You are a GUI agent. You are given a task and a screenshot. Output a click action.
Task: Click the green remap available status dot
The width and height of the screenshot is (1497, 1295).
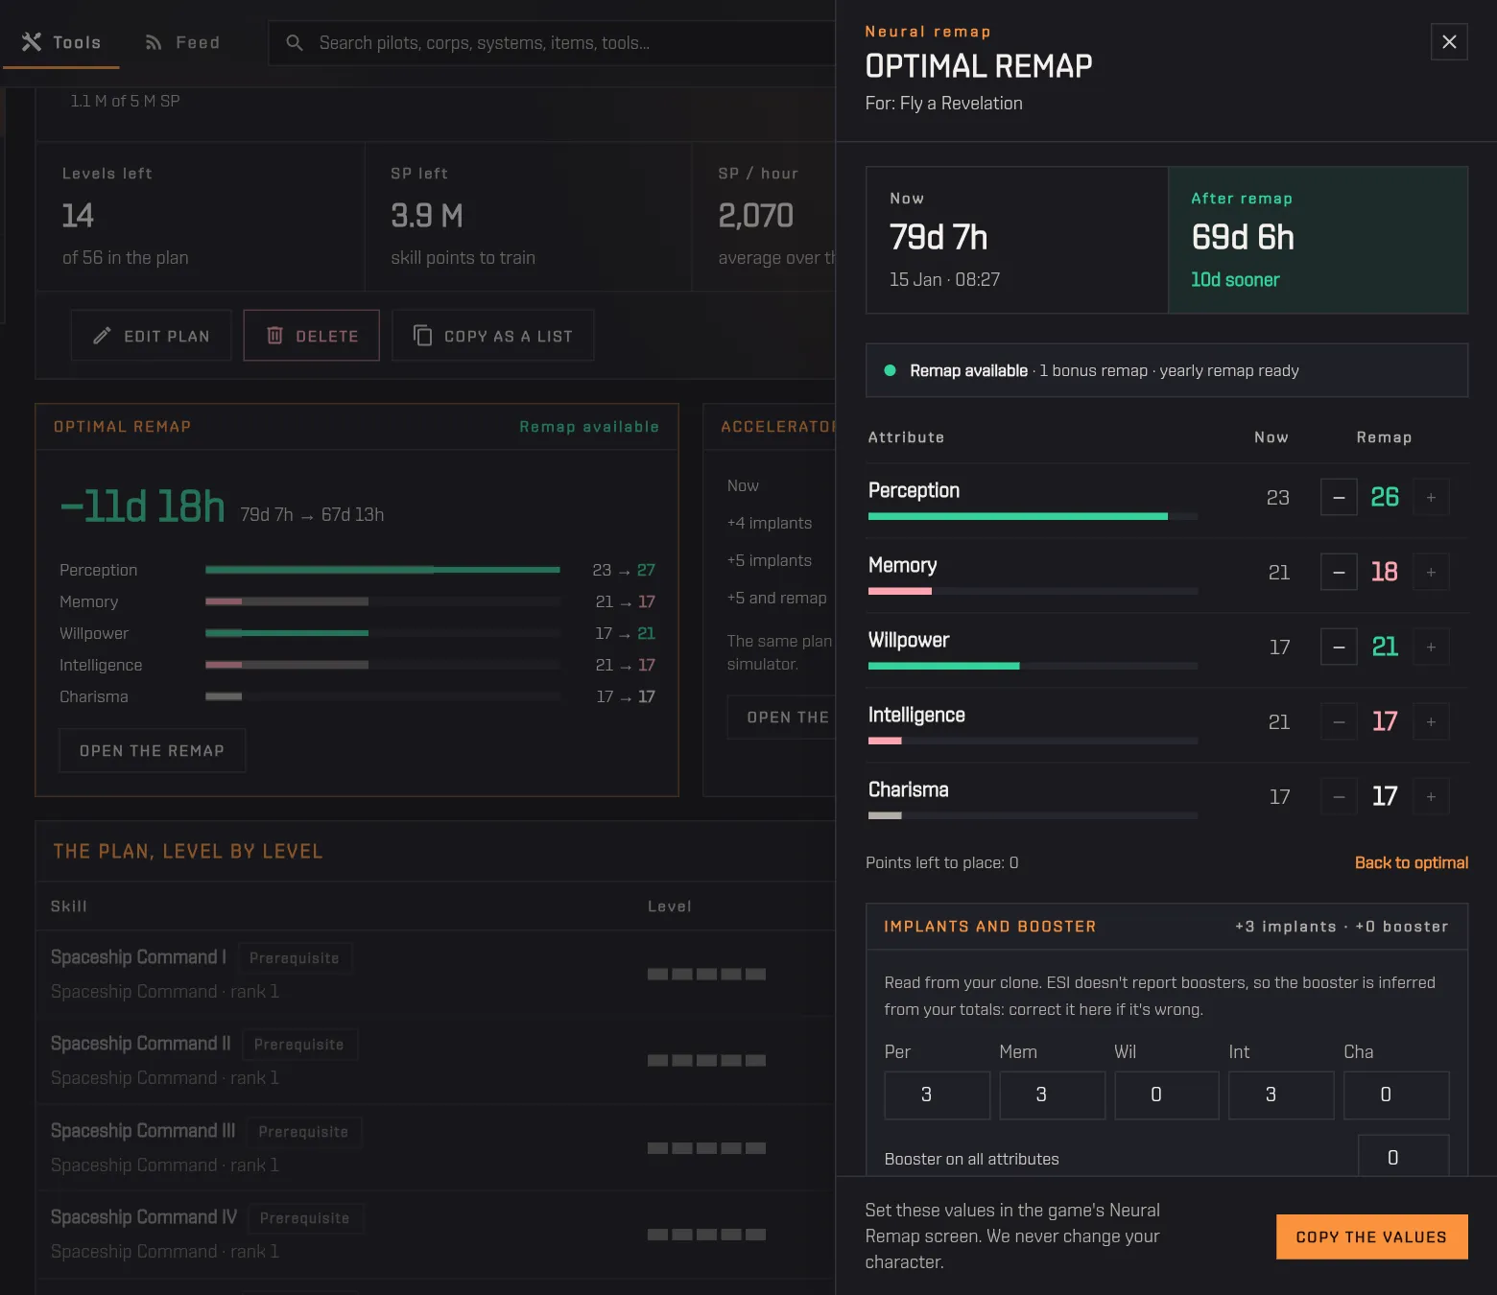pyautogui.click(x=890, y=370)
